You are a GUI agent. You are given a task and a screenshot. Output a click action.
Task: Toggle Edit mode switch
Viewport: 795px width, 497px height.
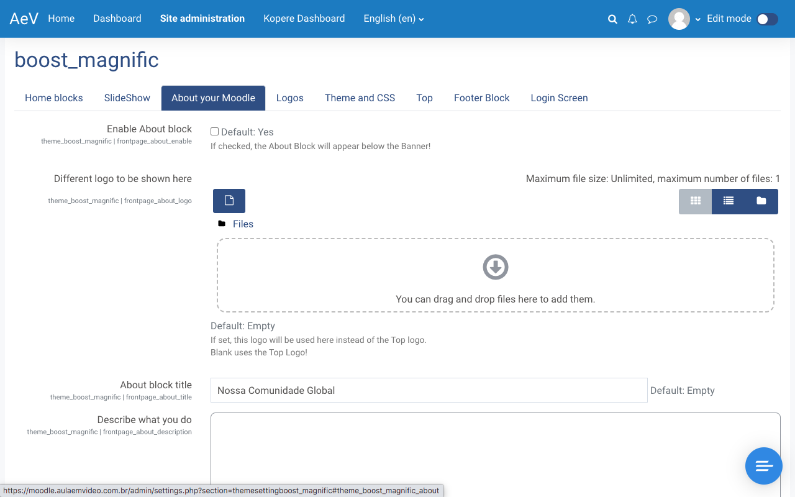point(767,19)
